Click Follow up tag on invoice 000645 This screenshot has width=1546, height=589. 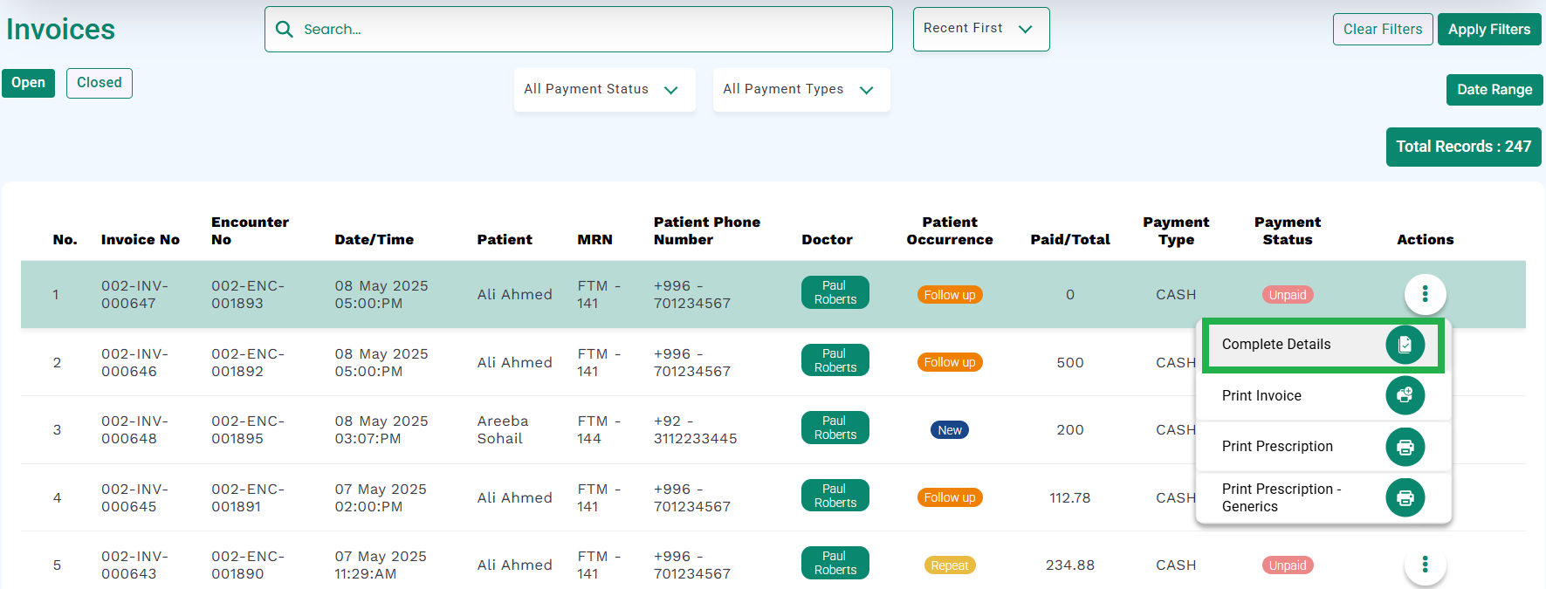coord(950,497)
